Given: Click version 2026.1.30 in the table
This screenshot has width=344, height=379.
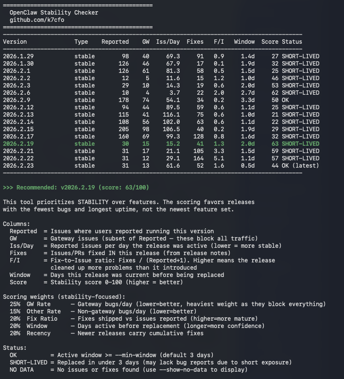Looking at the screenshot, I should (x=18, y=64).
